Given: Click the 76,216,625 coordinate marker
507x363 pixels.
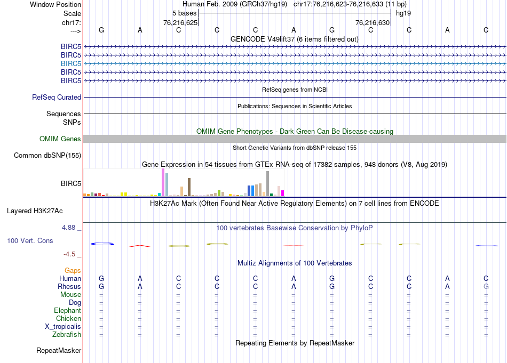Looking at the screenshot, I should (180, 22).
